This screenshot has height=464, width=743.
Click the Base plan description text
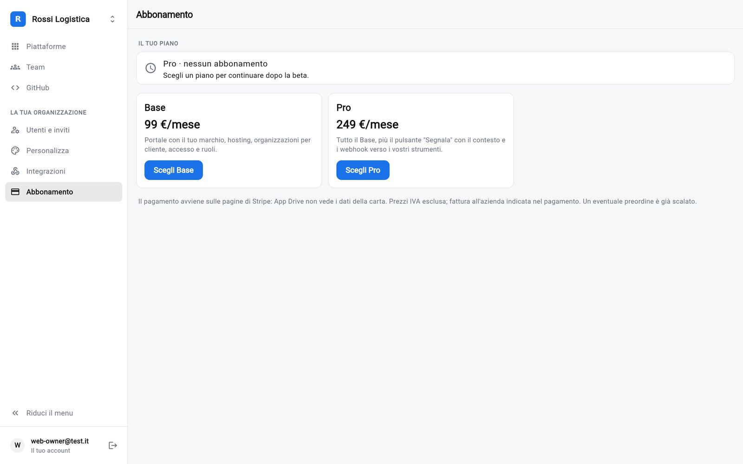point(228,145)
